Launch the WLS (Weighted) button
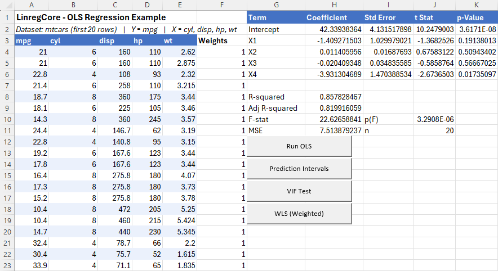 (299, 214)
